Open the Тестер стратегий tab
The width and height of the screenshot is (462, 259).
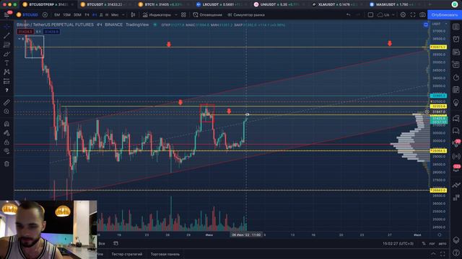click(127, 254)
